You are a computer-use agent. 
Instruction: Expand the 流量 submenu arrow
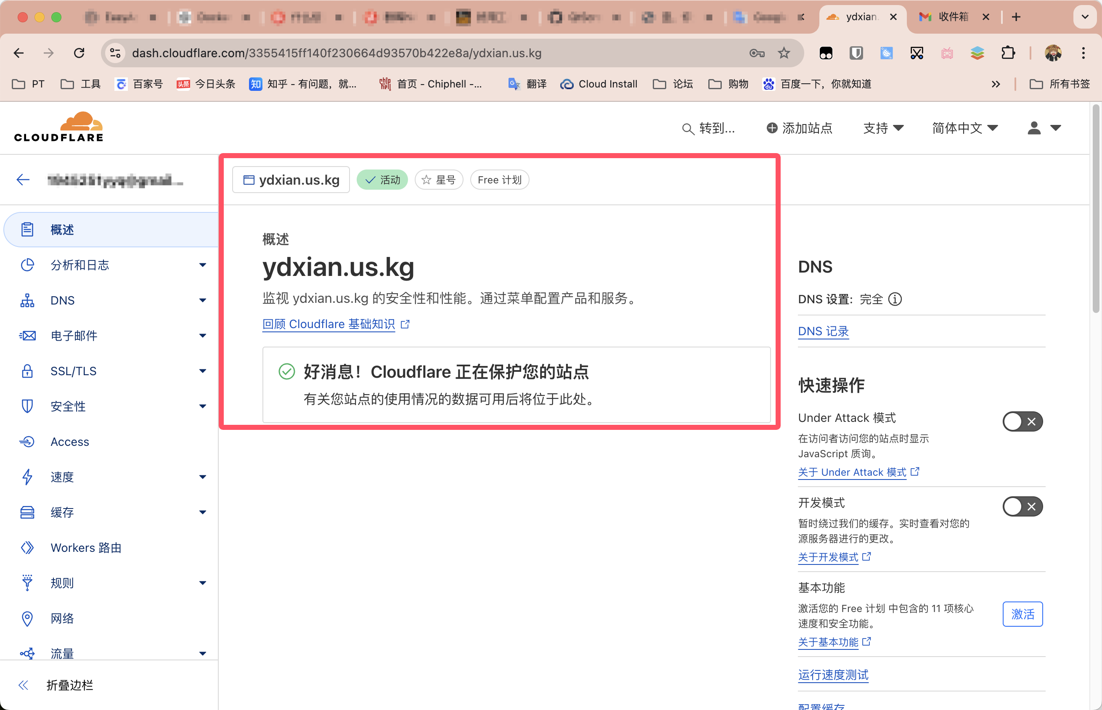point(202,653)
